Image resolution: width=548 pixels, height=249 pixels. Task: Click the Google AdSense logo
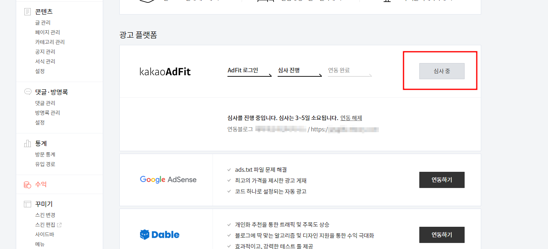point(168,179)
